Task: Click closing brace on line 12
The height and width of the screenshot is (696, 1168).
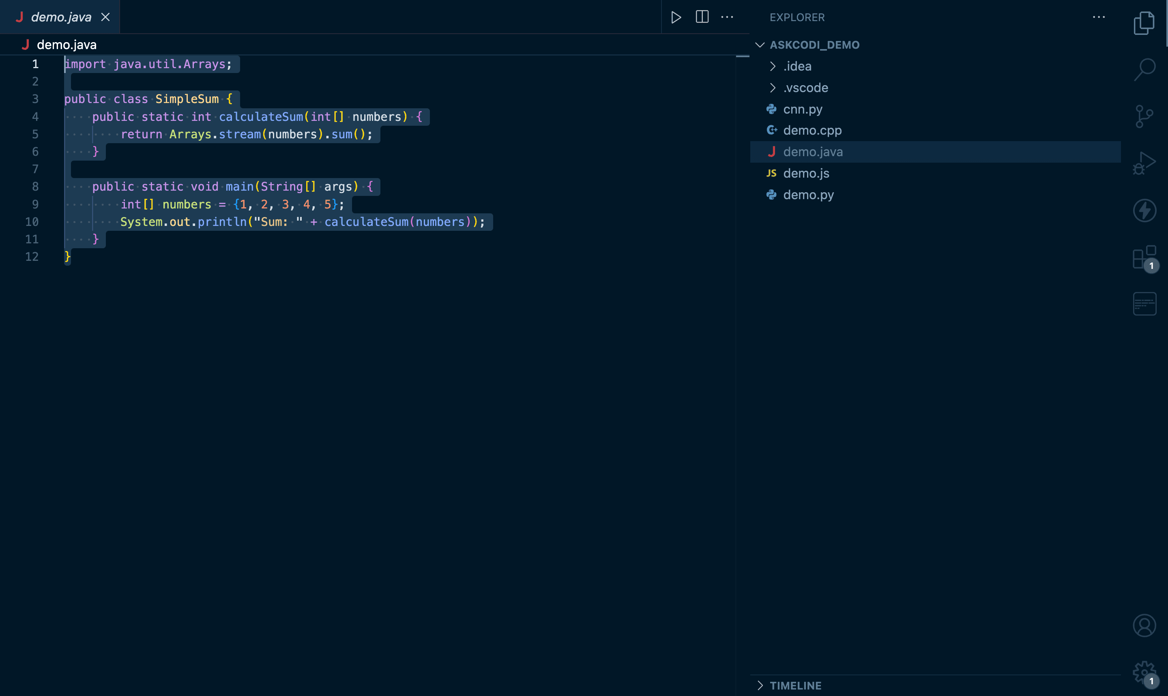Action: [x=67, y=256]
